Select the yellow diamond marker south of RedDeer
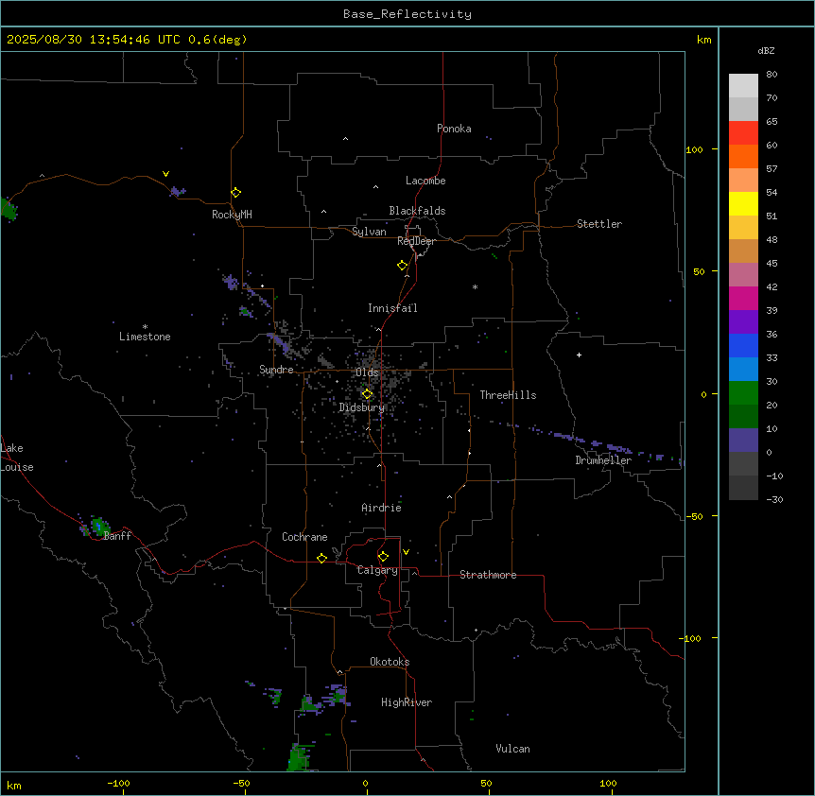 click(402, 266)
